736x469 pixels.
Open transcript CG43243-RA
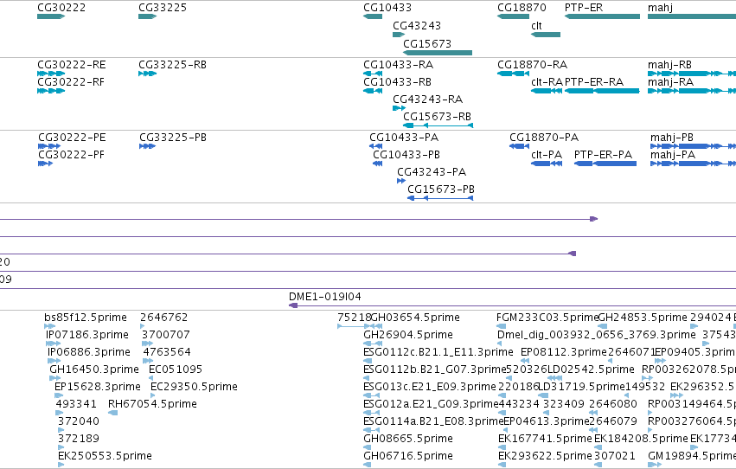399,108
